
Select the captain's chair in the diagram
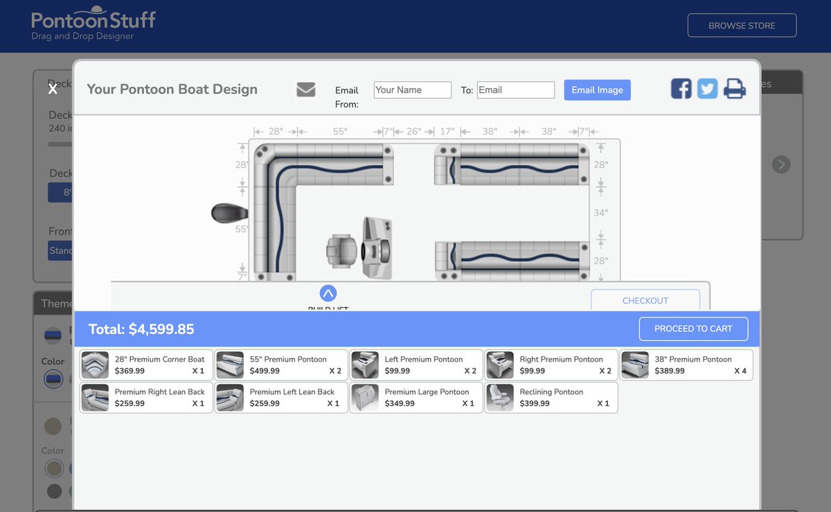[x=342, y=249]
